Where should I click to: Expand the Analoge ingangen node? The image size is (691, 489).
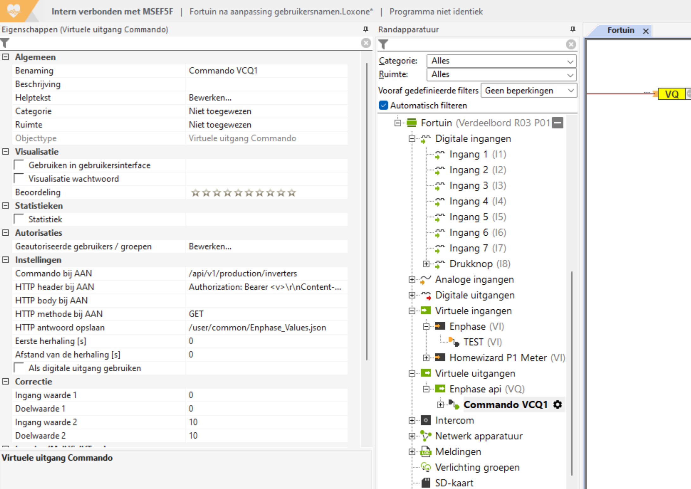412,280
